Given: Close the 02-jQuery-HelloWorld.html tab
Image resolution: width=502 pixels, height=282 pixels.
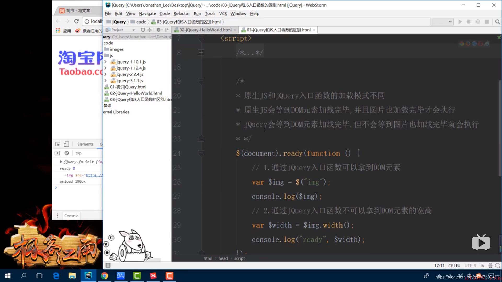Looking at the screenshot, I should point(235,30).
